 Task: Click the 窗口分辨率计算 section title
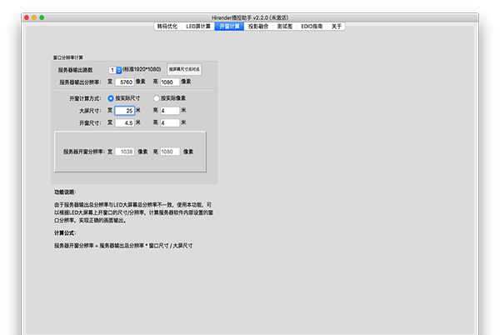68,57
